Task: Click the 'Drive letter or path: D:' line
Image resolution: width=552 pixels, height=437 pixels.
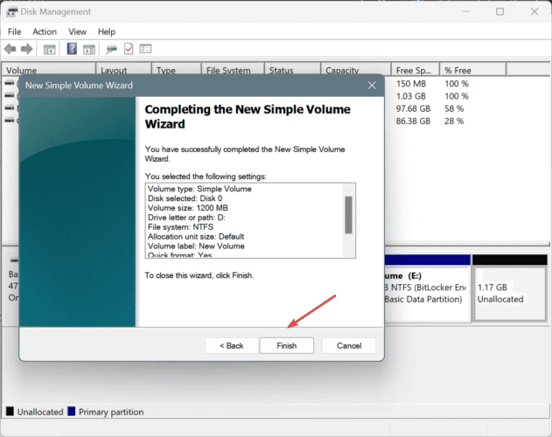Action: point(186,218)
